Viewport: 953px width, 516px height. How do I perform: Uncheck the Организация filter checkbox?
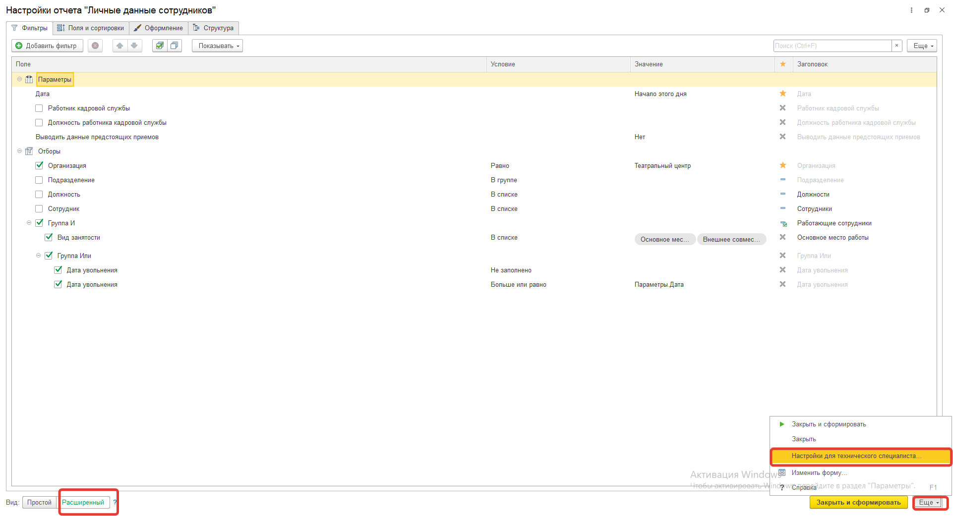(x=39, y=165)
